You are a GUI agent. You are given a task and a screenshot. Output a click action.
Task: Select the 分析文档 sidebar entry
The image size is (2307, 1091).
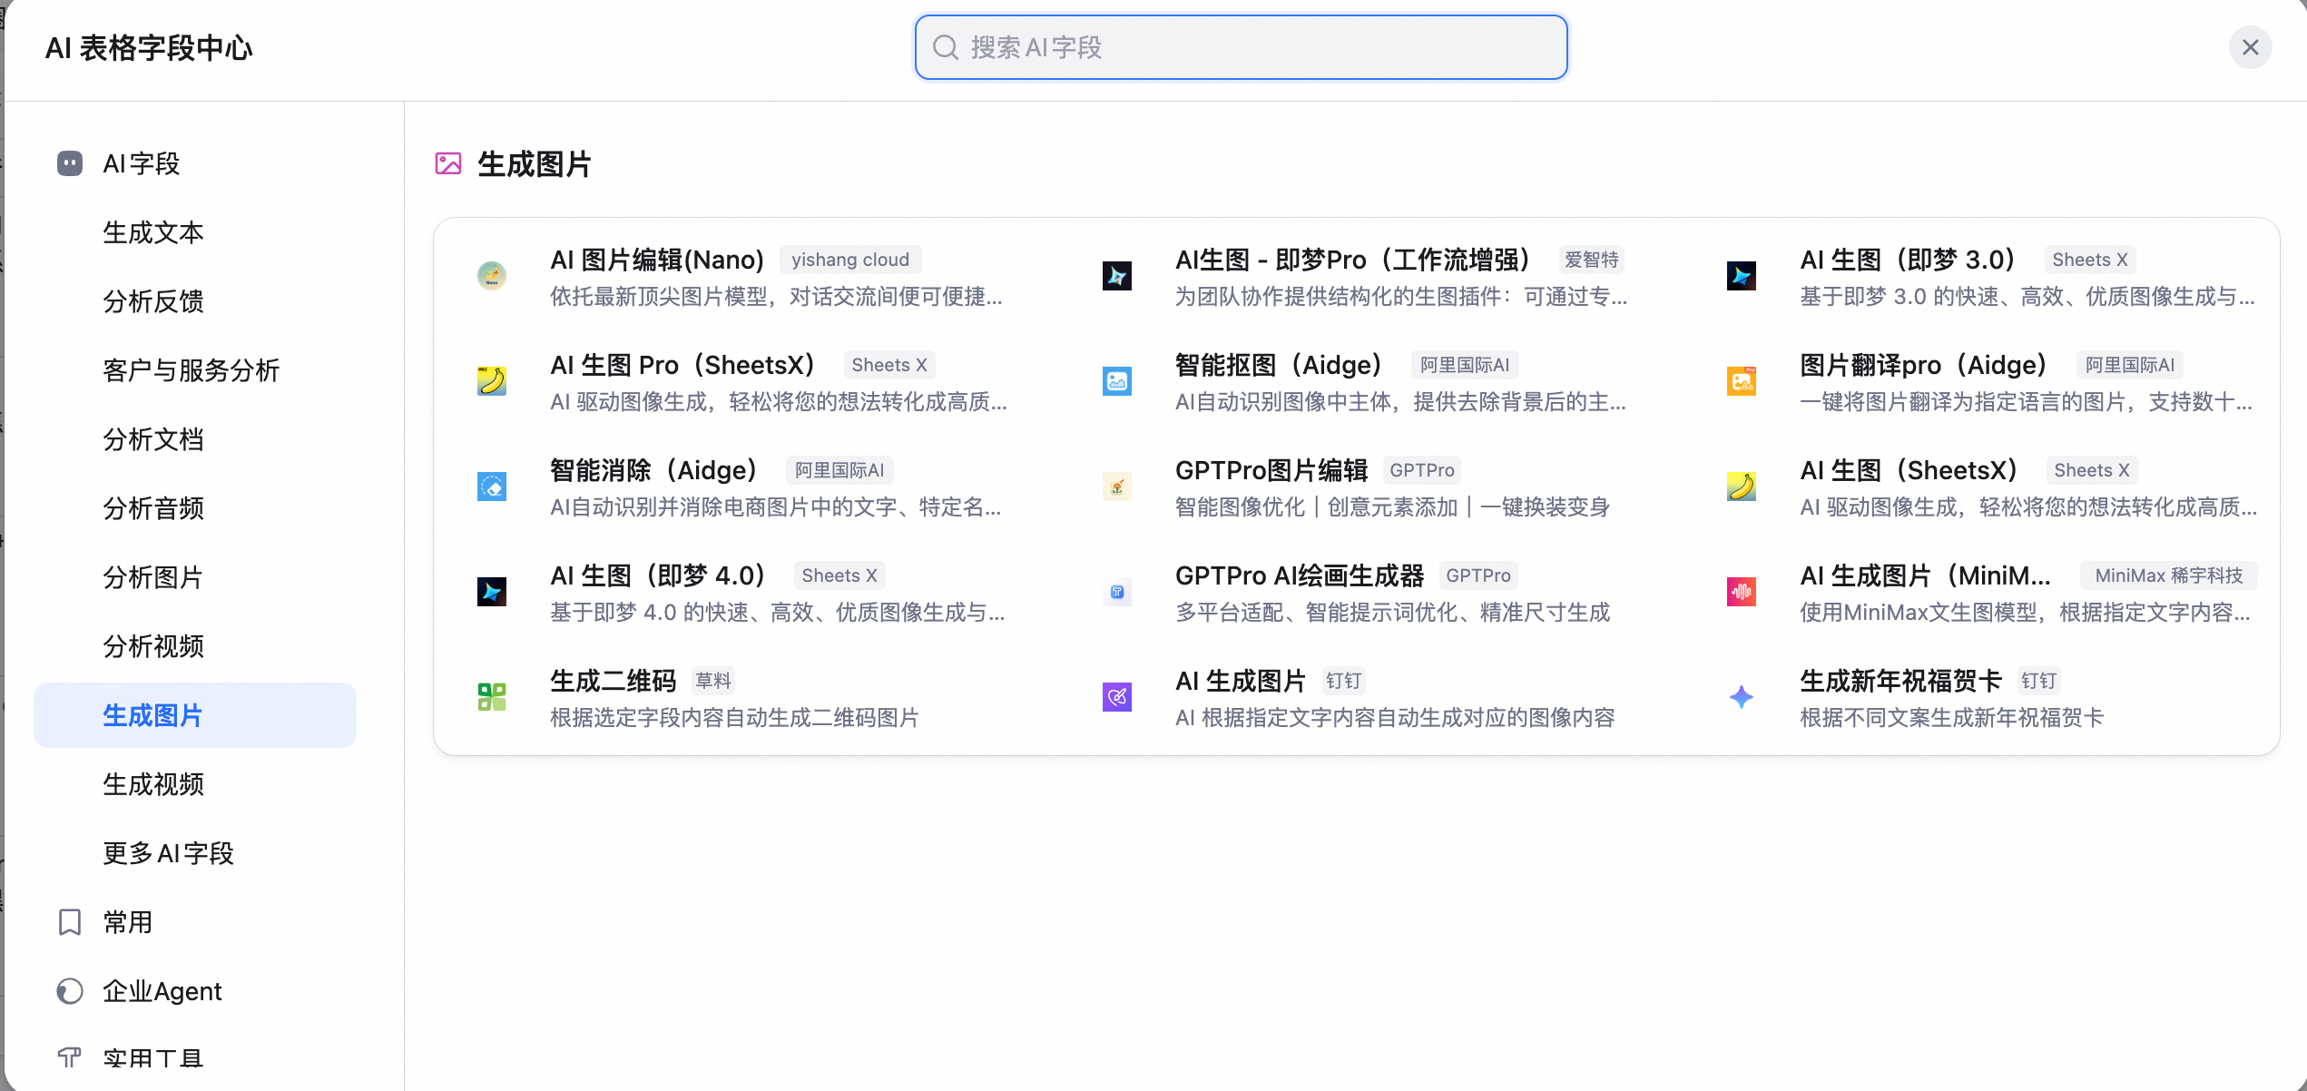point(153,439)
